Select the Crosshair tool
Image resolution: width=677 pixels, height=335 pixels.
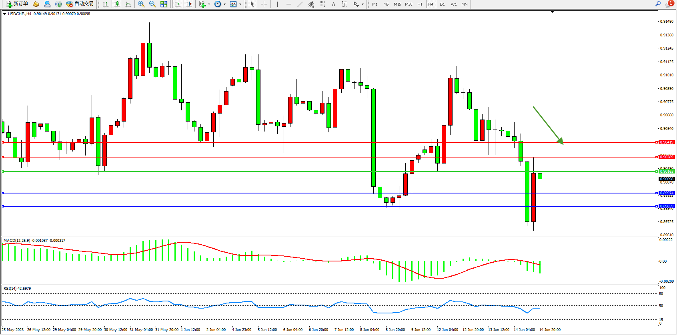coord(264,4)
